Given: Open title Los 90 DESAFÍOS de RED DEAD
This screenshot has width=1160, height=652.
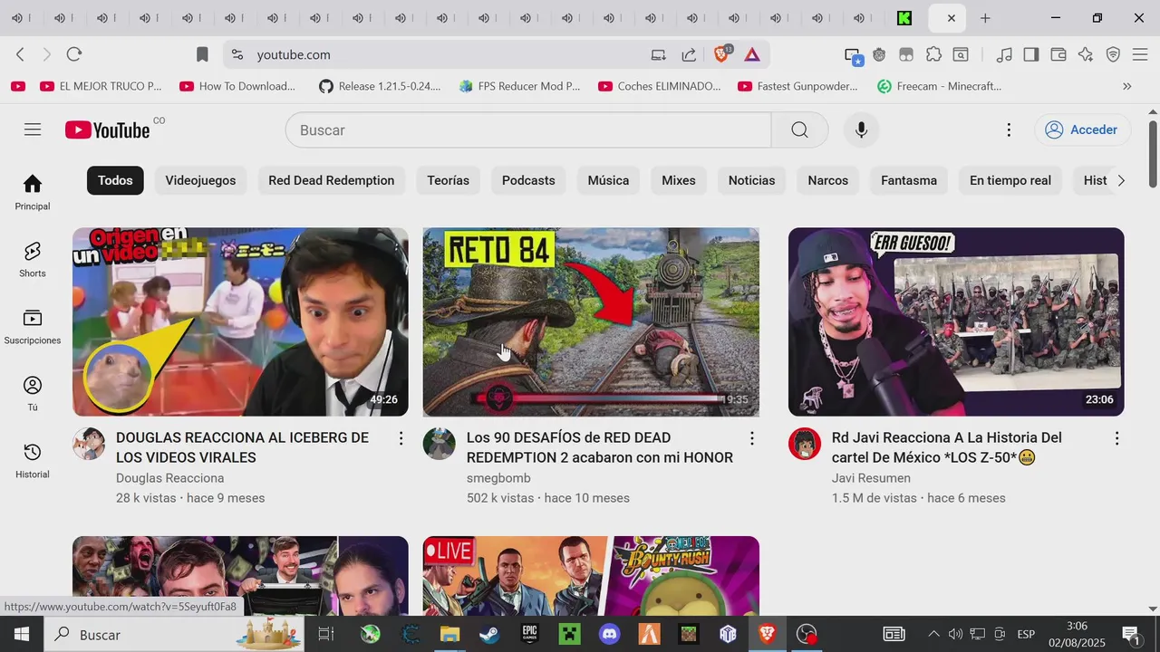Looking at the screenshot, I should click(599, 447).
